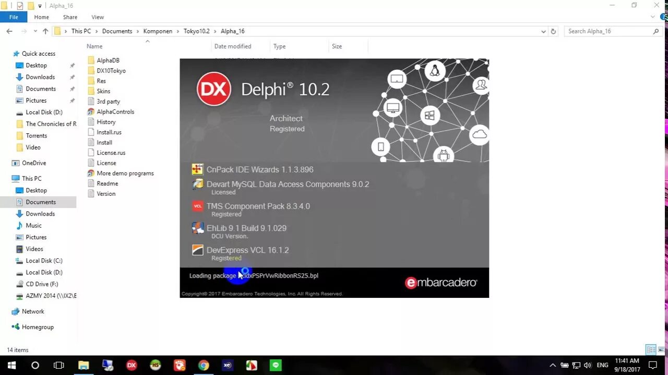Switch to Details view icon in status bar
This screenshot has width=668, height=375.
651,349
